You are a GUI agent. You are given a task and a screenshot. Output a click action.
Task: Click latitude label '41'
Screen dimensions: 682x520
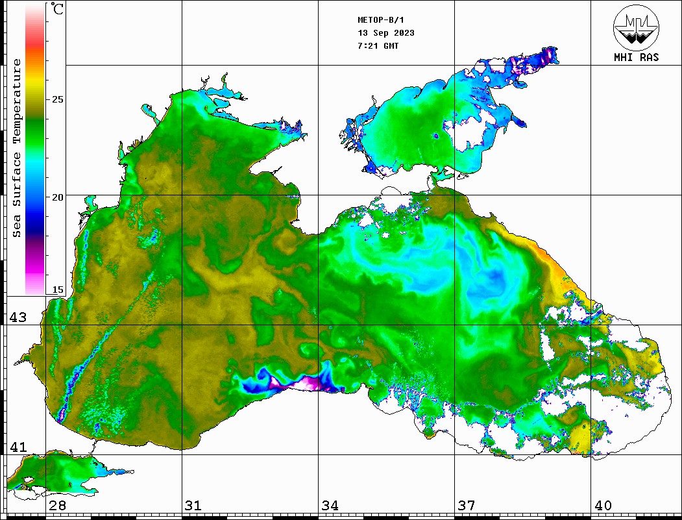[x=18, y=447]
